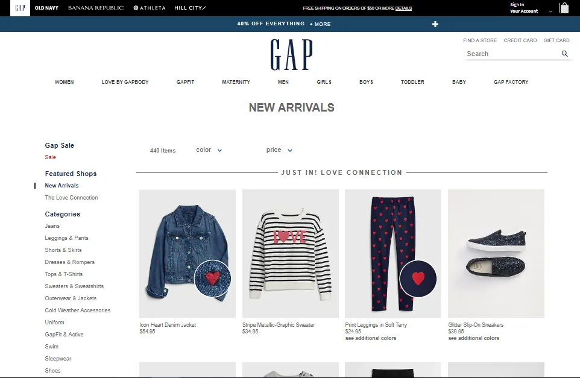Click the Gap brand logo tab
This screenshot has height=378, width=580.
[x=20, y=8]
